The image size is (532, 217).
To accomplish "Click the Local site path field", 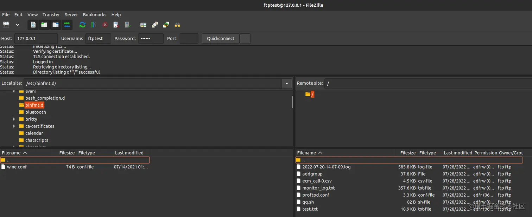I will tap(152, 83).
